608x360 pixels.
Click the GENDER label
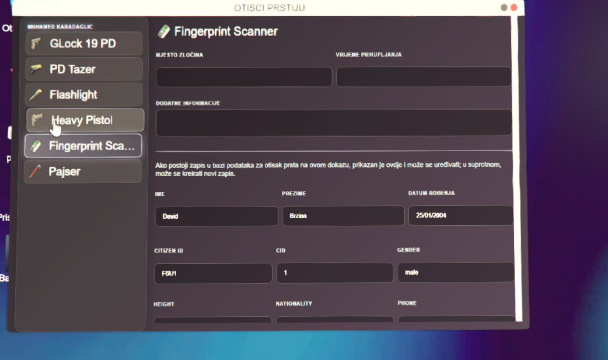tap(408, 250)
